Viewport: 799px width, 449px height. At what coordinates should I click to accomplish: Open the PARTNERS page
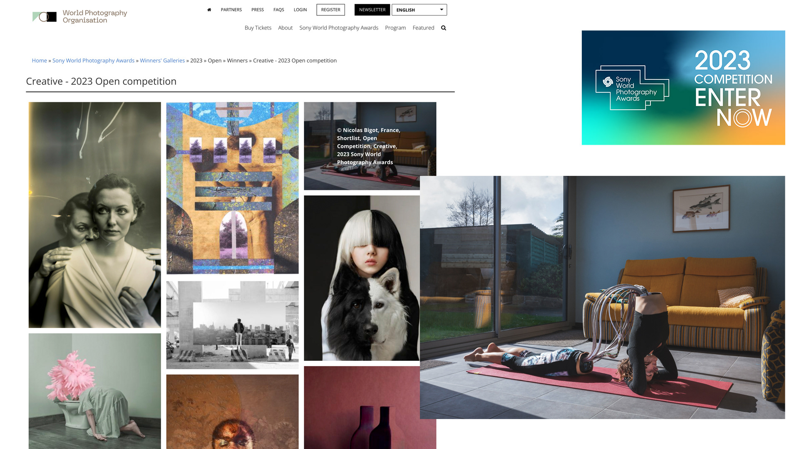[x=231, y=10]
